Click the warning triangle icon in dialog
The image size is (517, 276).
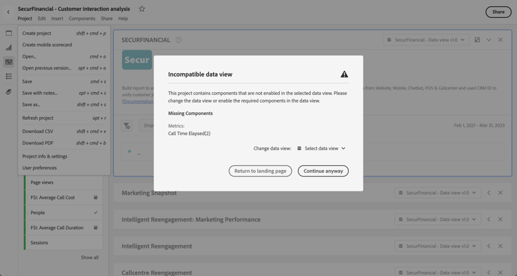click(x=344, y=74)
